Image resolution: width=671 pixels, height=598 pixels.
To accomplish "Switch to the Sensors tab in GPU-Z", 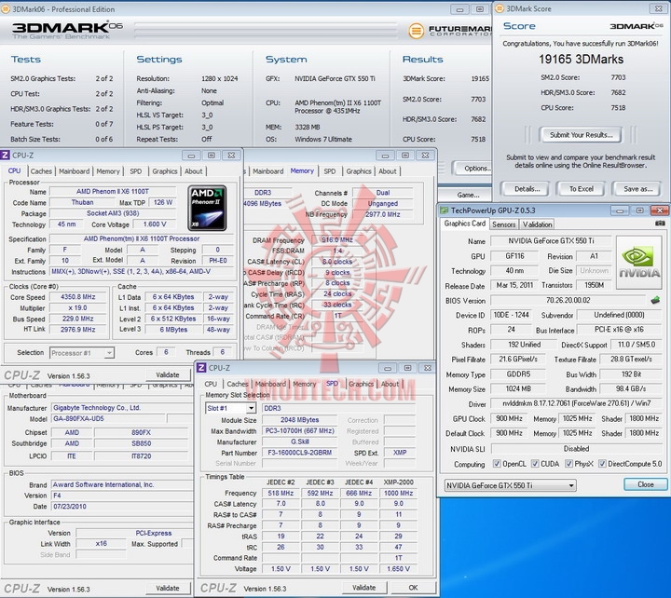I will point(504,224).
